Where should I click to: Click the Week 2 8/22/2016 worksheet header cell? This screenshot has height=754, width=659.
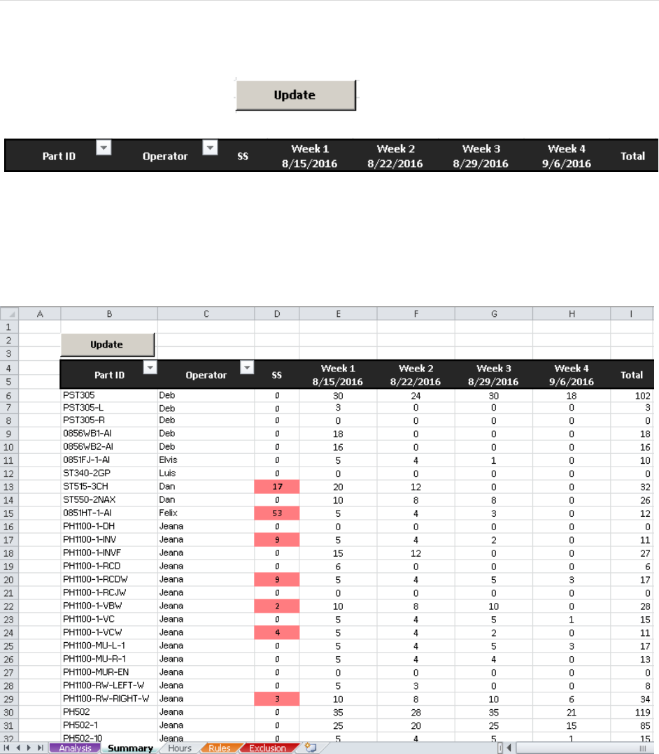[x=416, y=375]
